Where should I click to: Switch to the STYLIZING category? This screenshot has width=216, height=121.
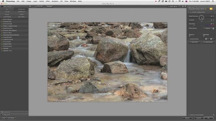point(21,17)
